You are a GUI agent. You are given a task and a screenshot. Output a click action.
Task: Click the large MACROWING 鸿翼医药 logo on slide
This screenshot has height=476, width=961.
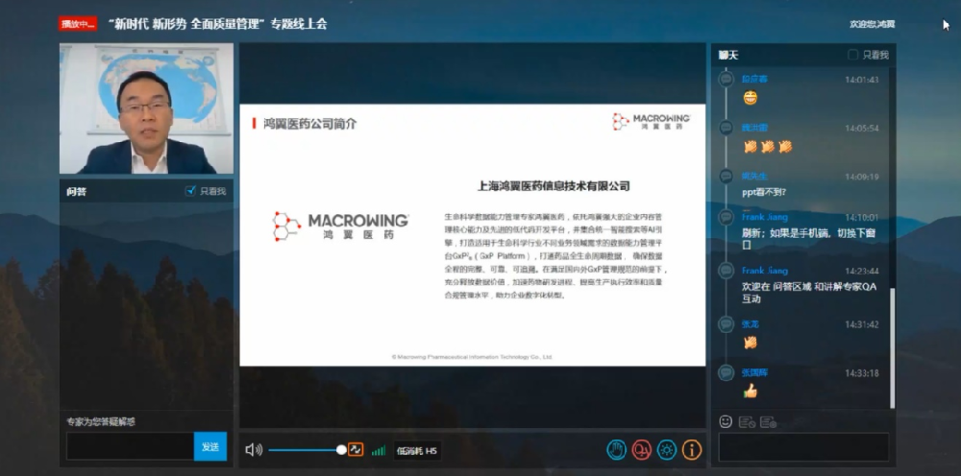click(x=340, y=226)
